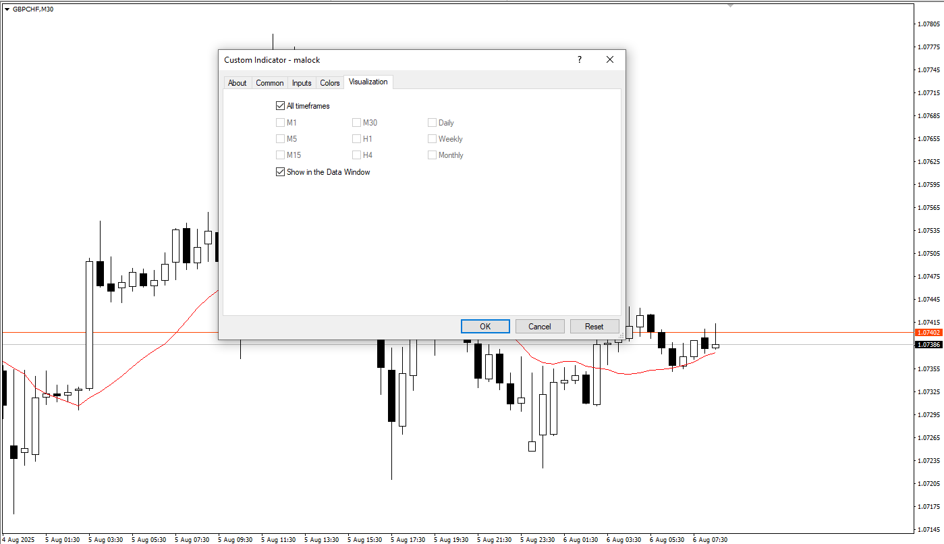Switch to the Common tab

(269, 83)
